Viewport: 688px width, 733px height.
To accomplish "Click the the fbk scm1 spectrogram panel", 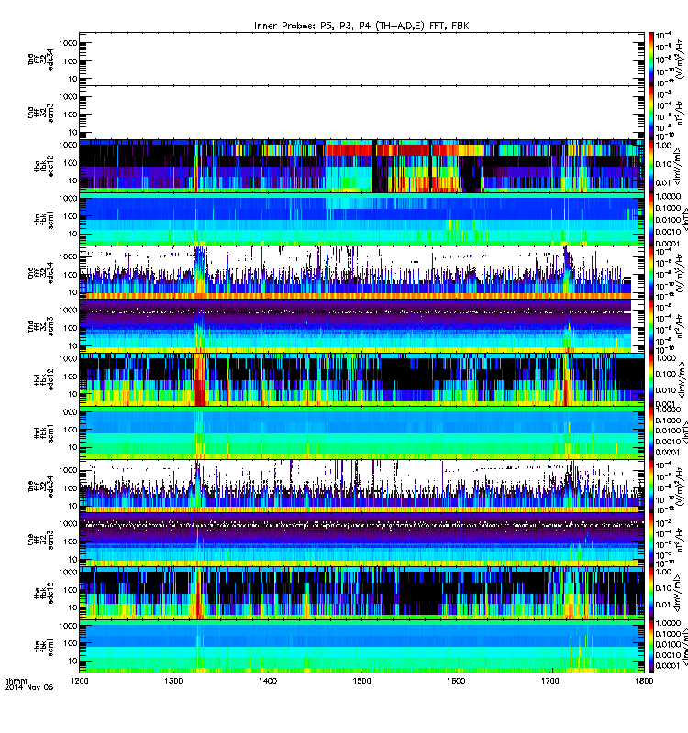I will pos(361,647).
